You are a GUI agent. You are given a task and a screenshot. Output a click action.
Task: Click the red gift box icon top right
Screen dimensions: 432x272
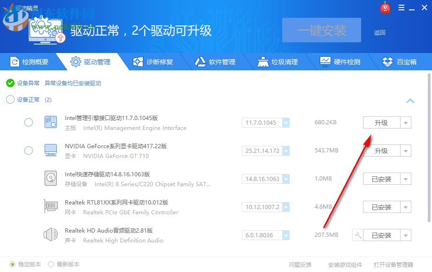(385, 8)
